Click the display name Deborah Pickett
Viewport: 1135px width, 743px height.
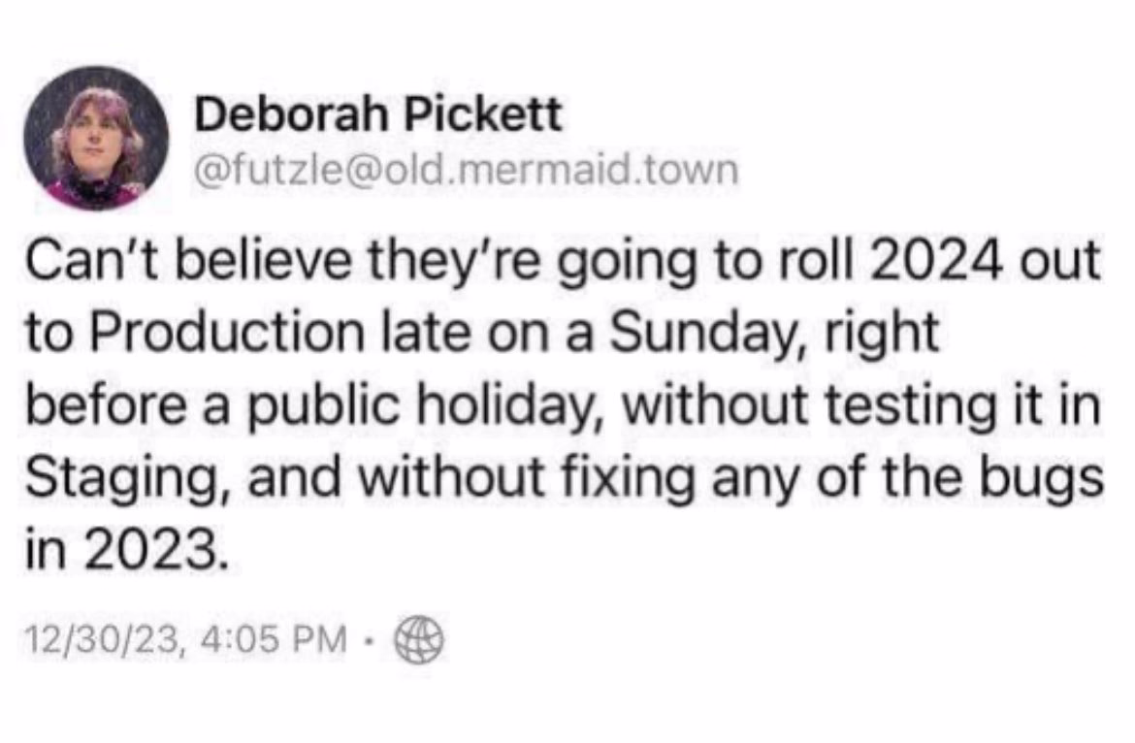[378, 114]
